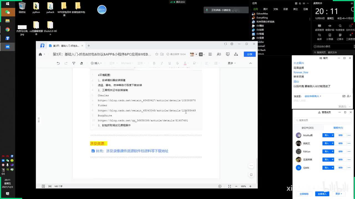355x199 pixels.
Task: Open the text style A icon
Action: coord(219,54)
